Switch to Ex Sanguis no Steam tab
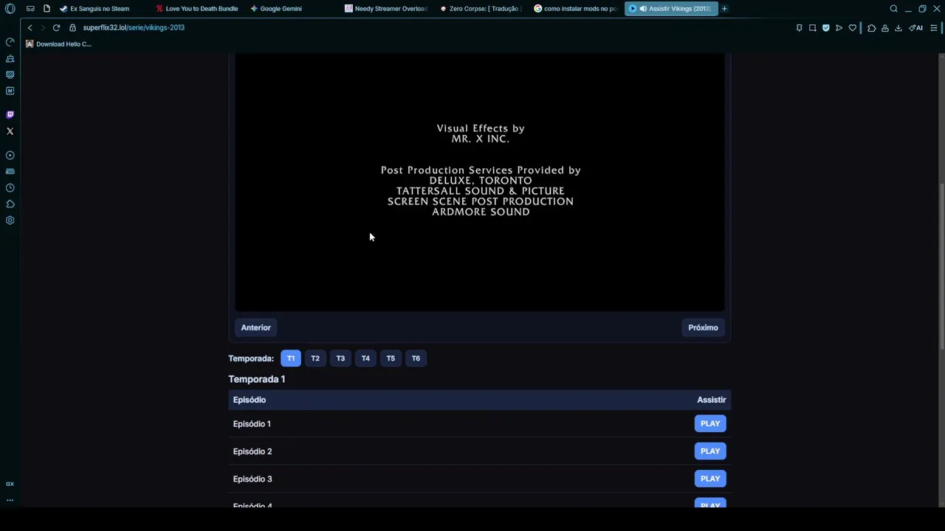 point(99,9)
